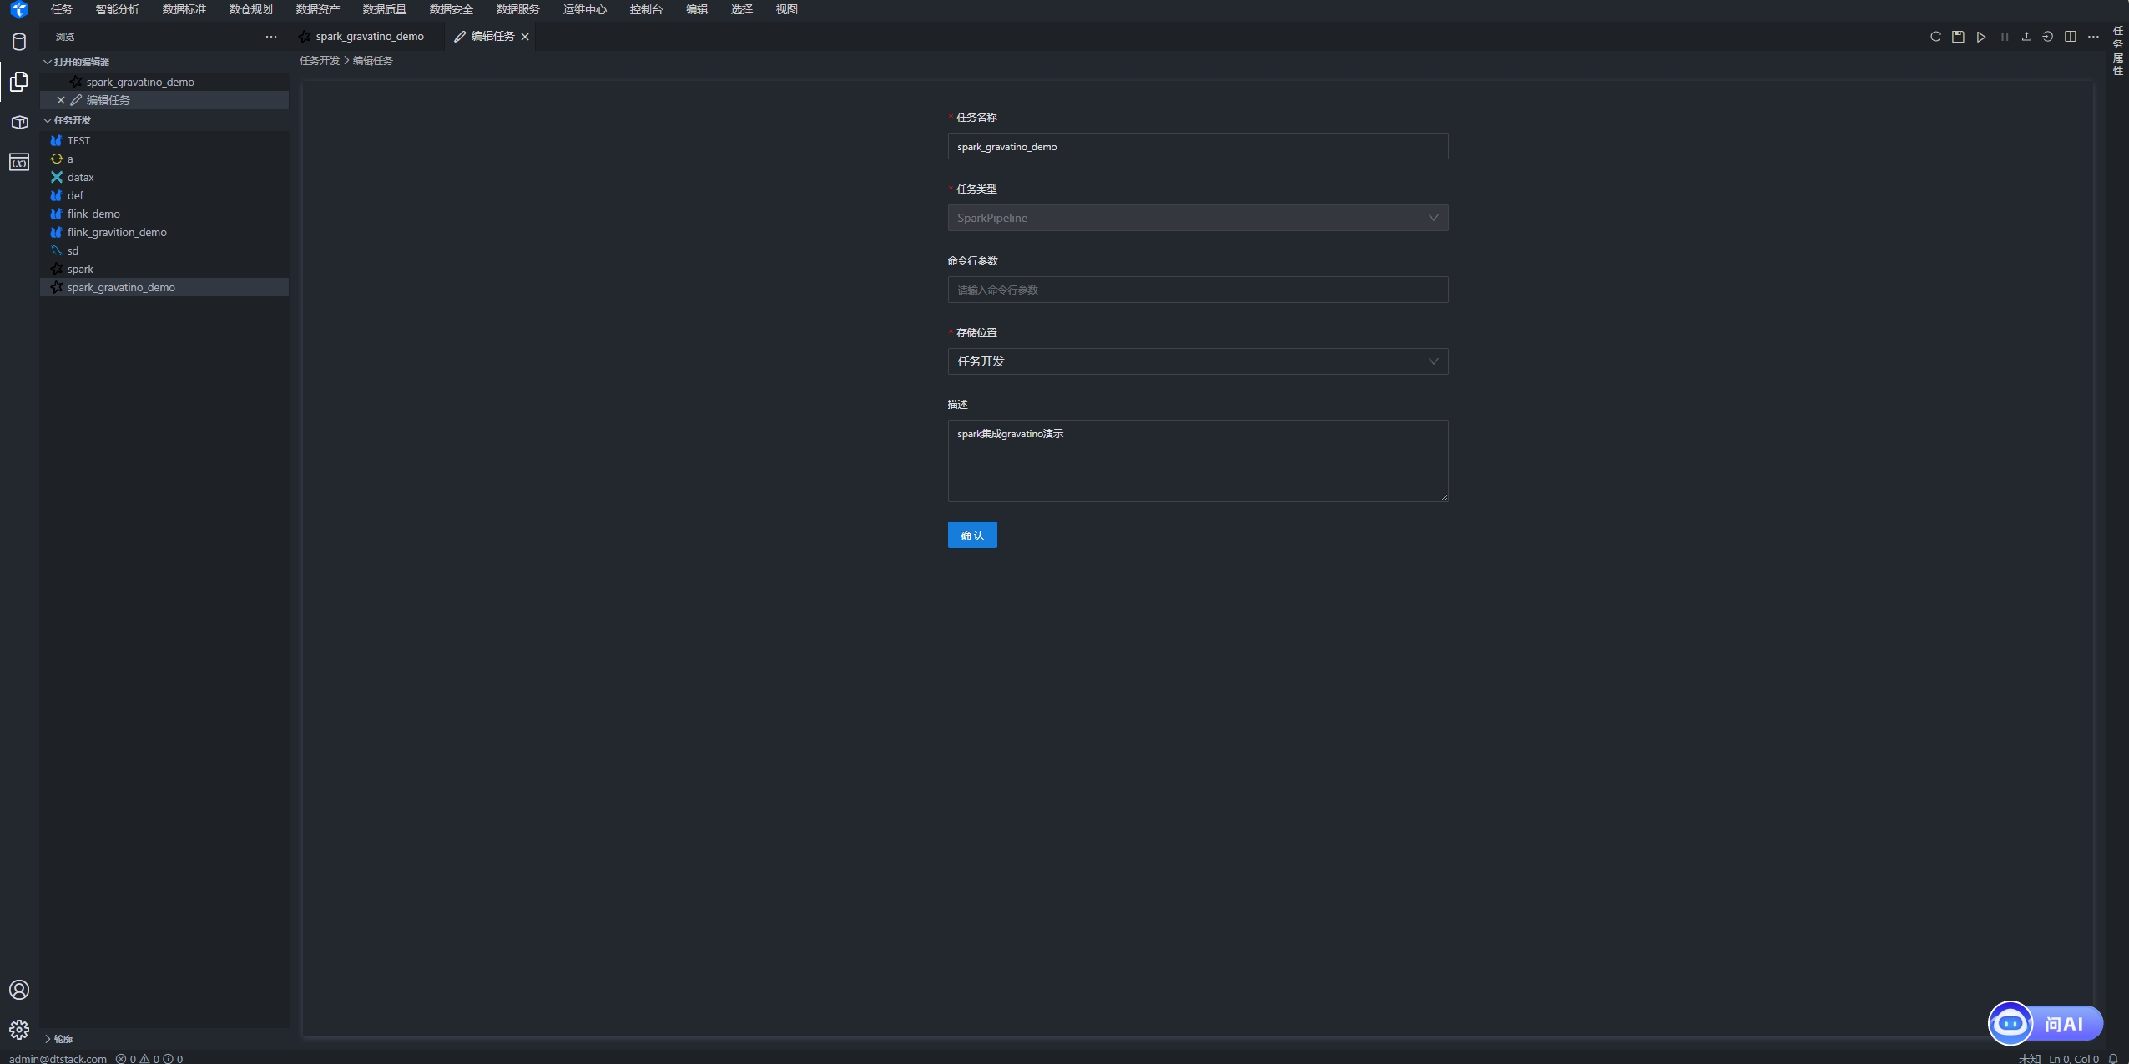Expand the 轮廓 outline section

pyautogui.click(x=58, y=1039)
